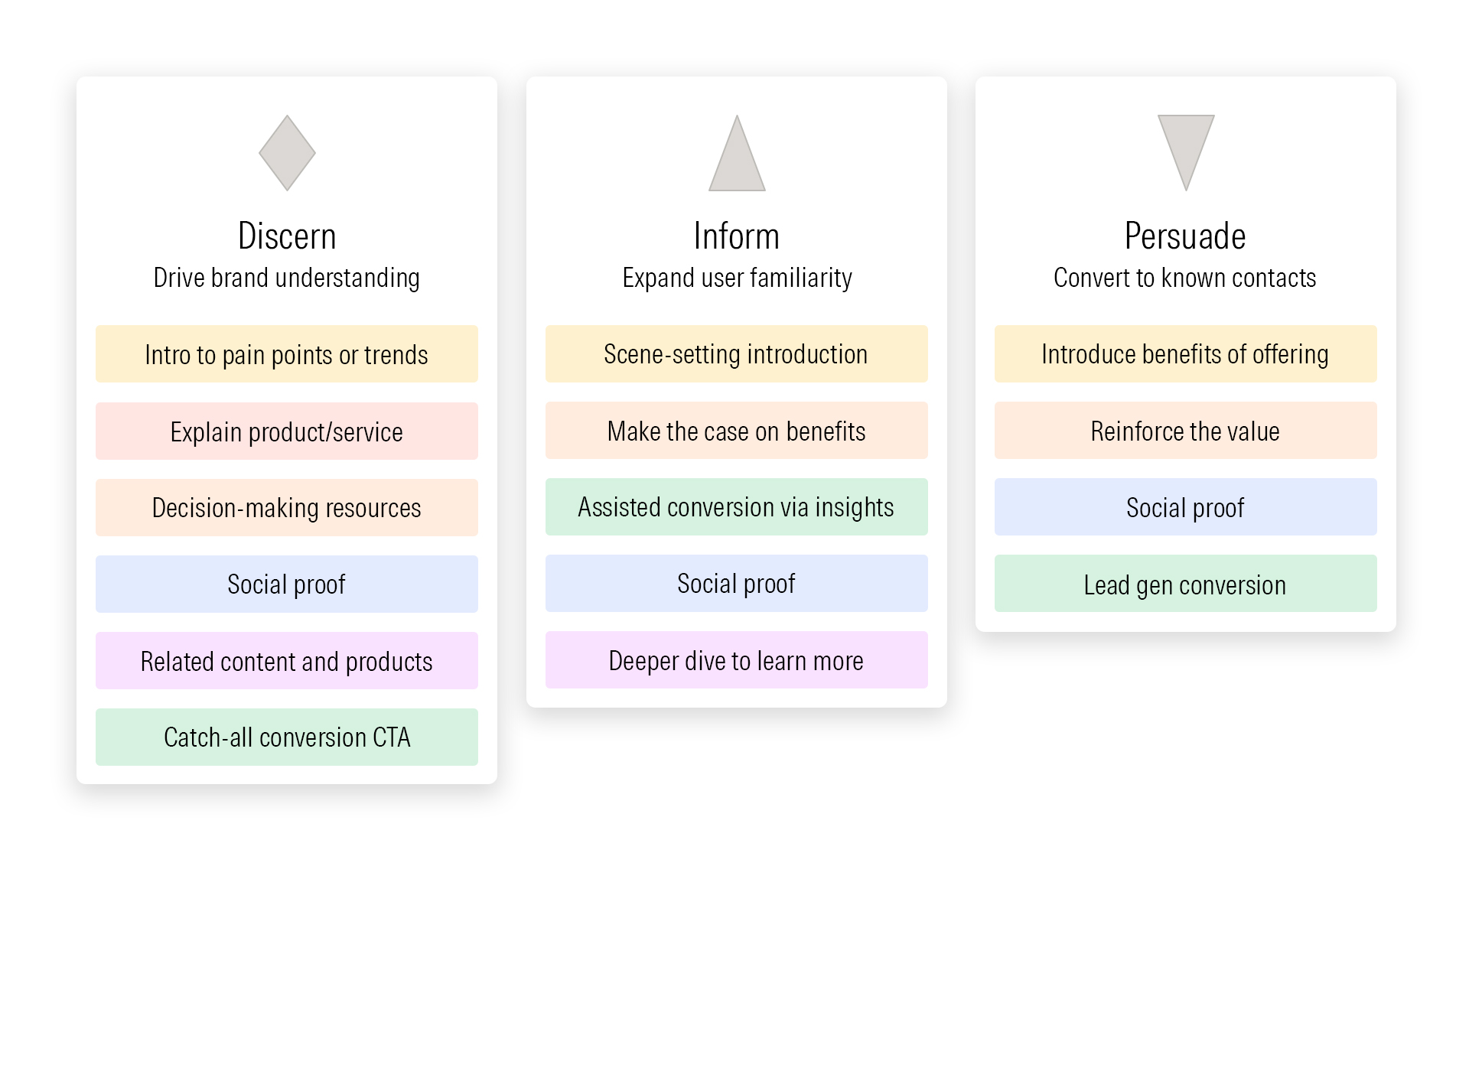This screenshot has width=1469, height=1071.
Task: Click 'Make the case on benefits'
Action: coord(737,431)
